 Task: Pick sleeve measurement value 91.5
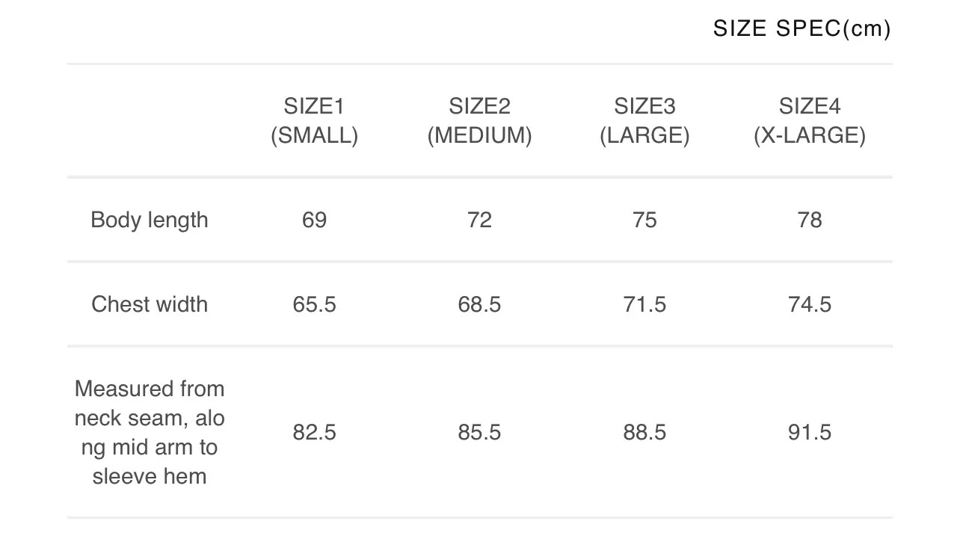(x=810, y=432)
